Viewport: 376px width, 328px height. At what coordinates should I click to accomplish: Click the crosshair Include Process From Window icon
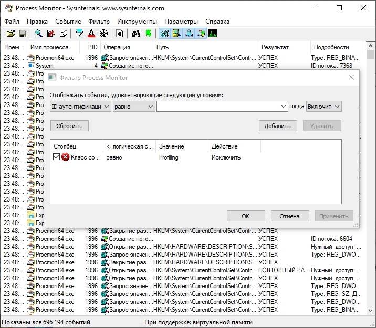coord(103,34)
